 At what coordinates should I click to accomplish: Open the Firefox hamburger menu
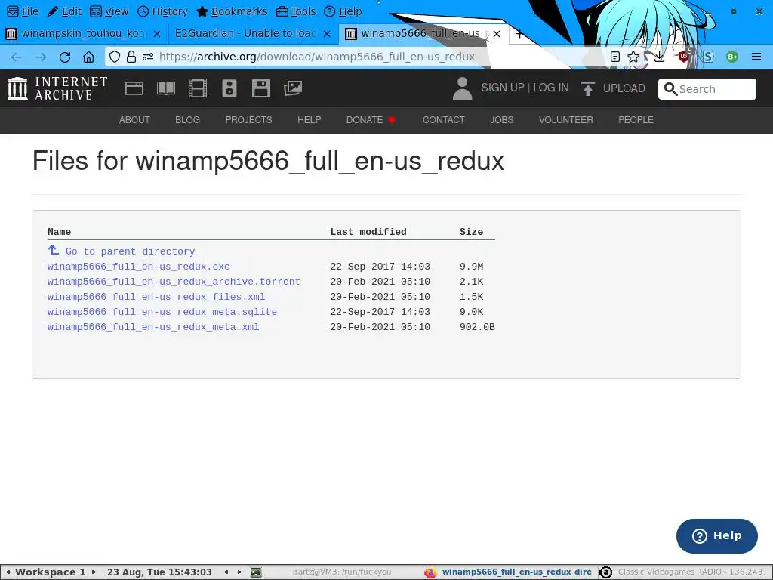756,57
